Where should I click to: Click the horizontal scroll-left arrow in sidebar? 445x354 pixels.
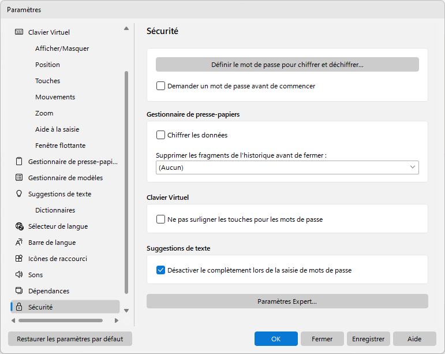pos(13,321)
